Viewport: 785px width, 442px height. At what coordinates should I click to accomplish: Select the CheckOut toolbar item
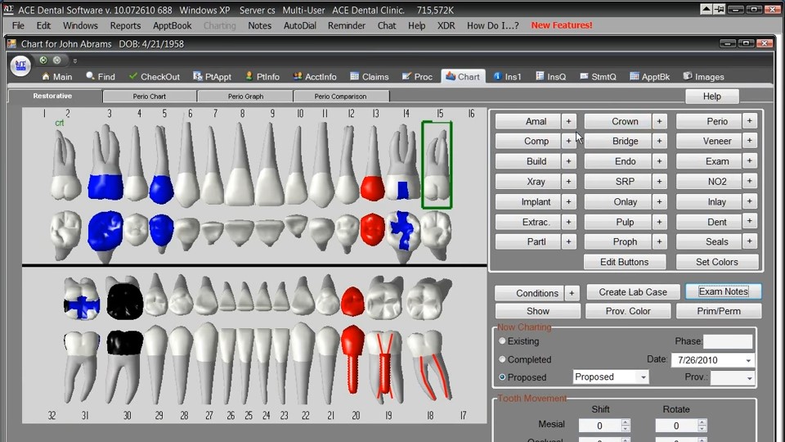coord(155,77)
